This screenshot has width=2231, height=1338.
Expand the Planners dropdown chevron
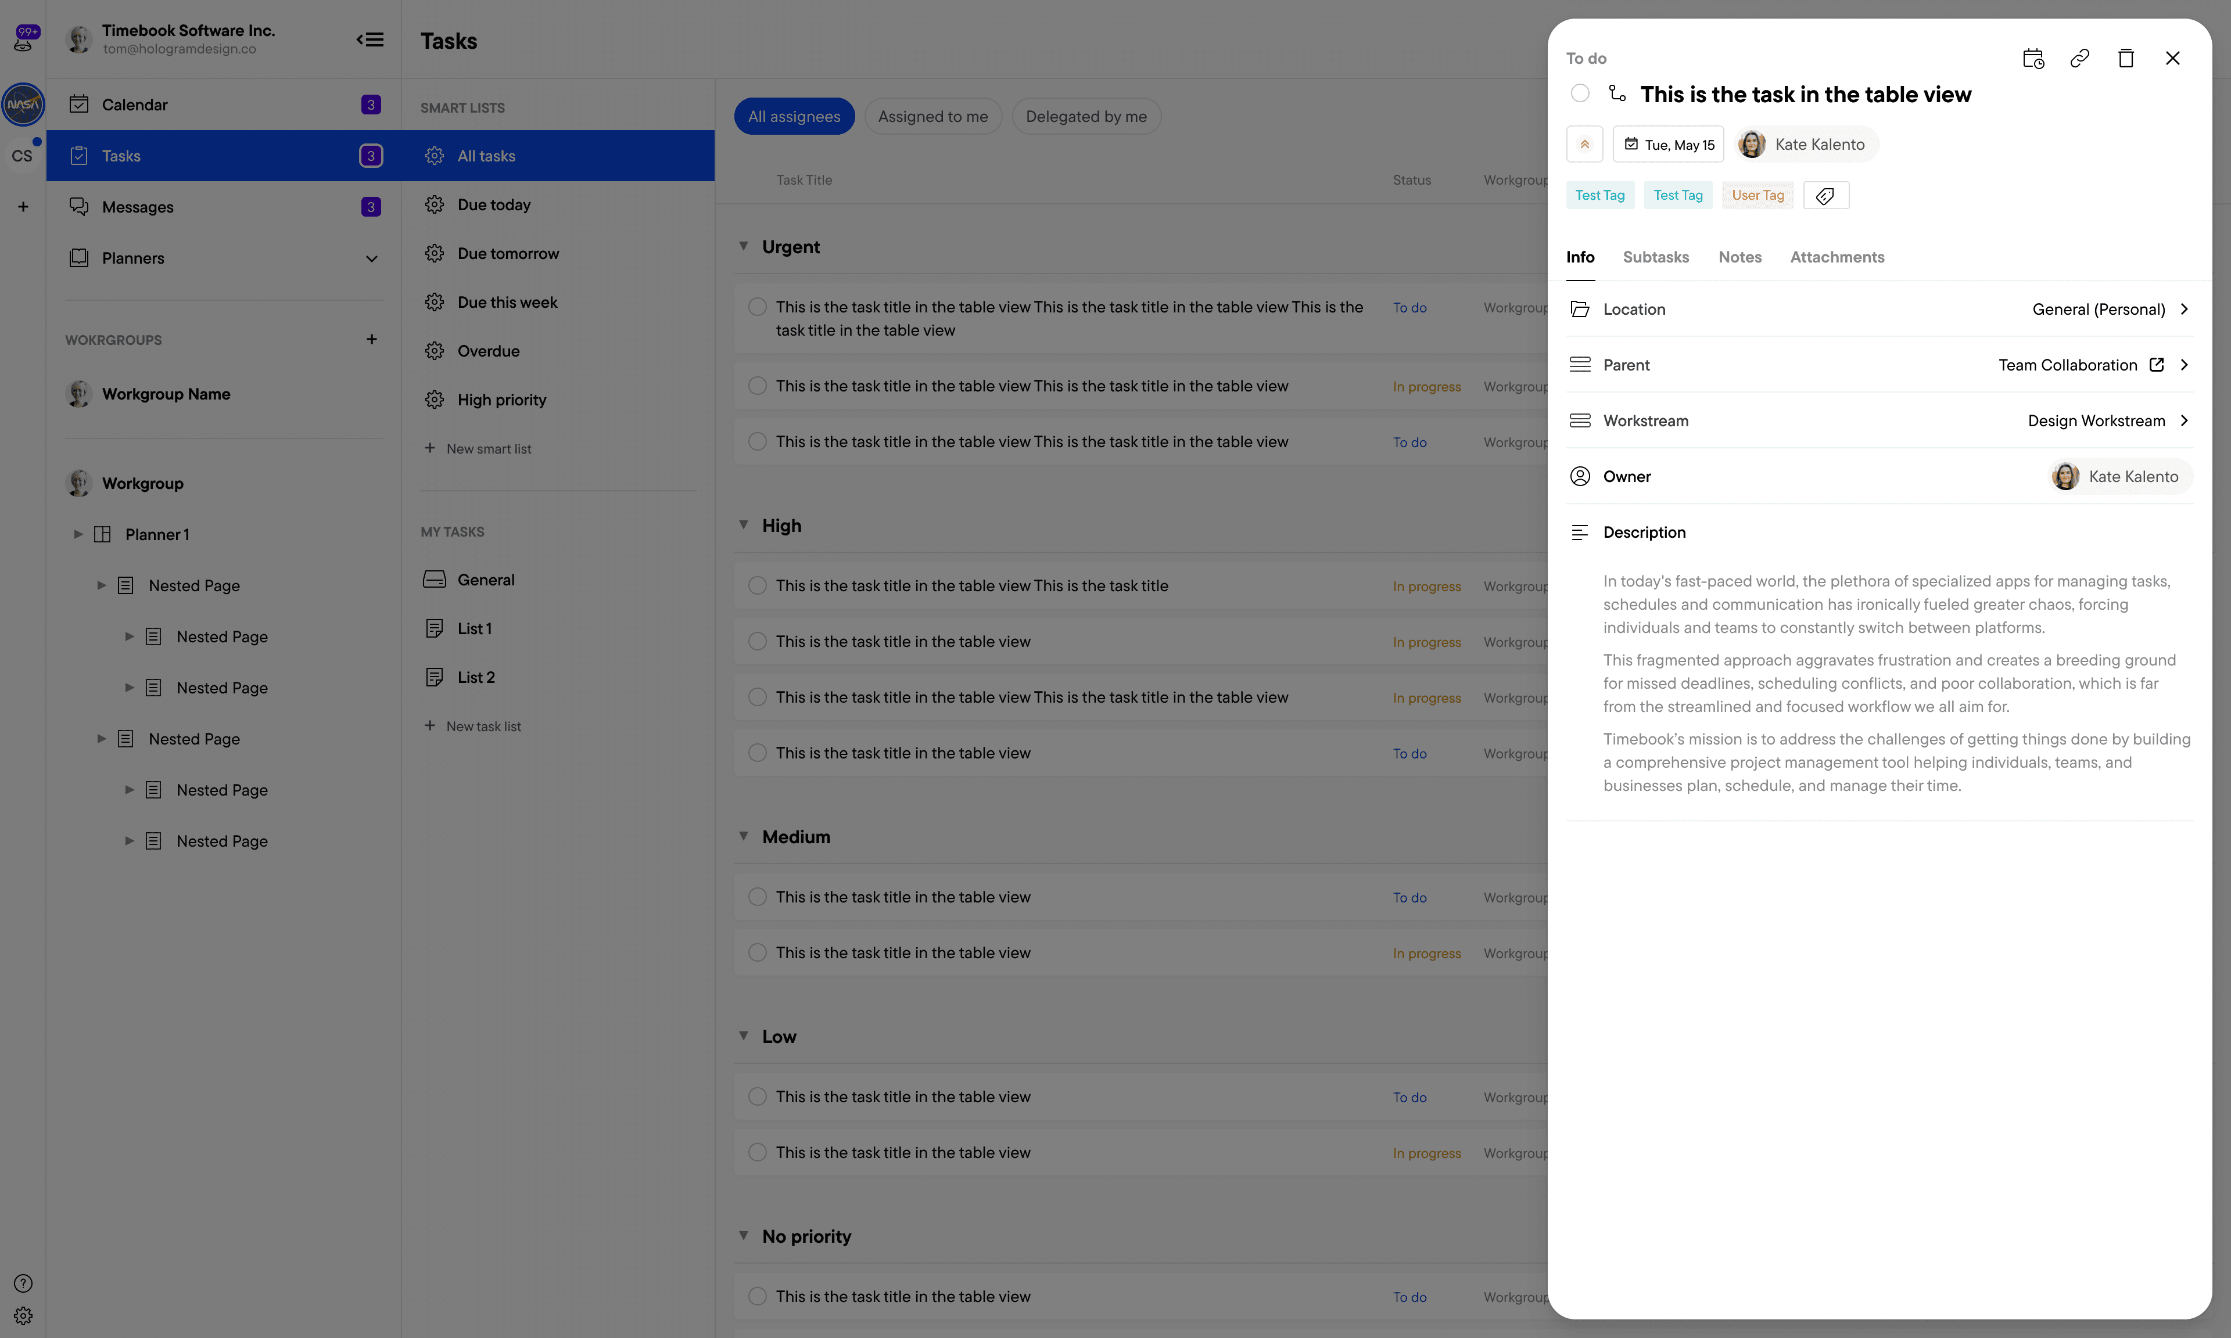(371, 259)
